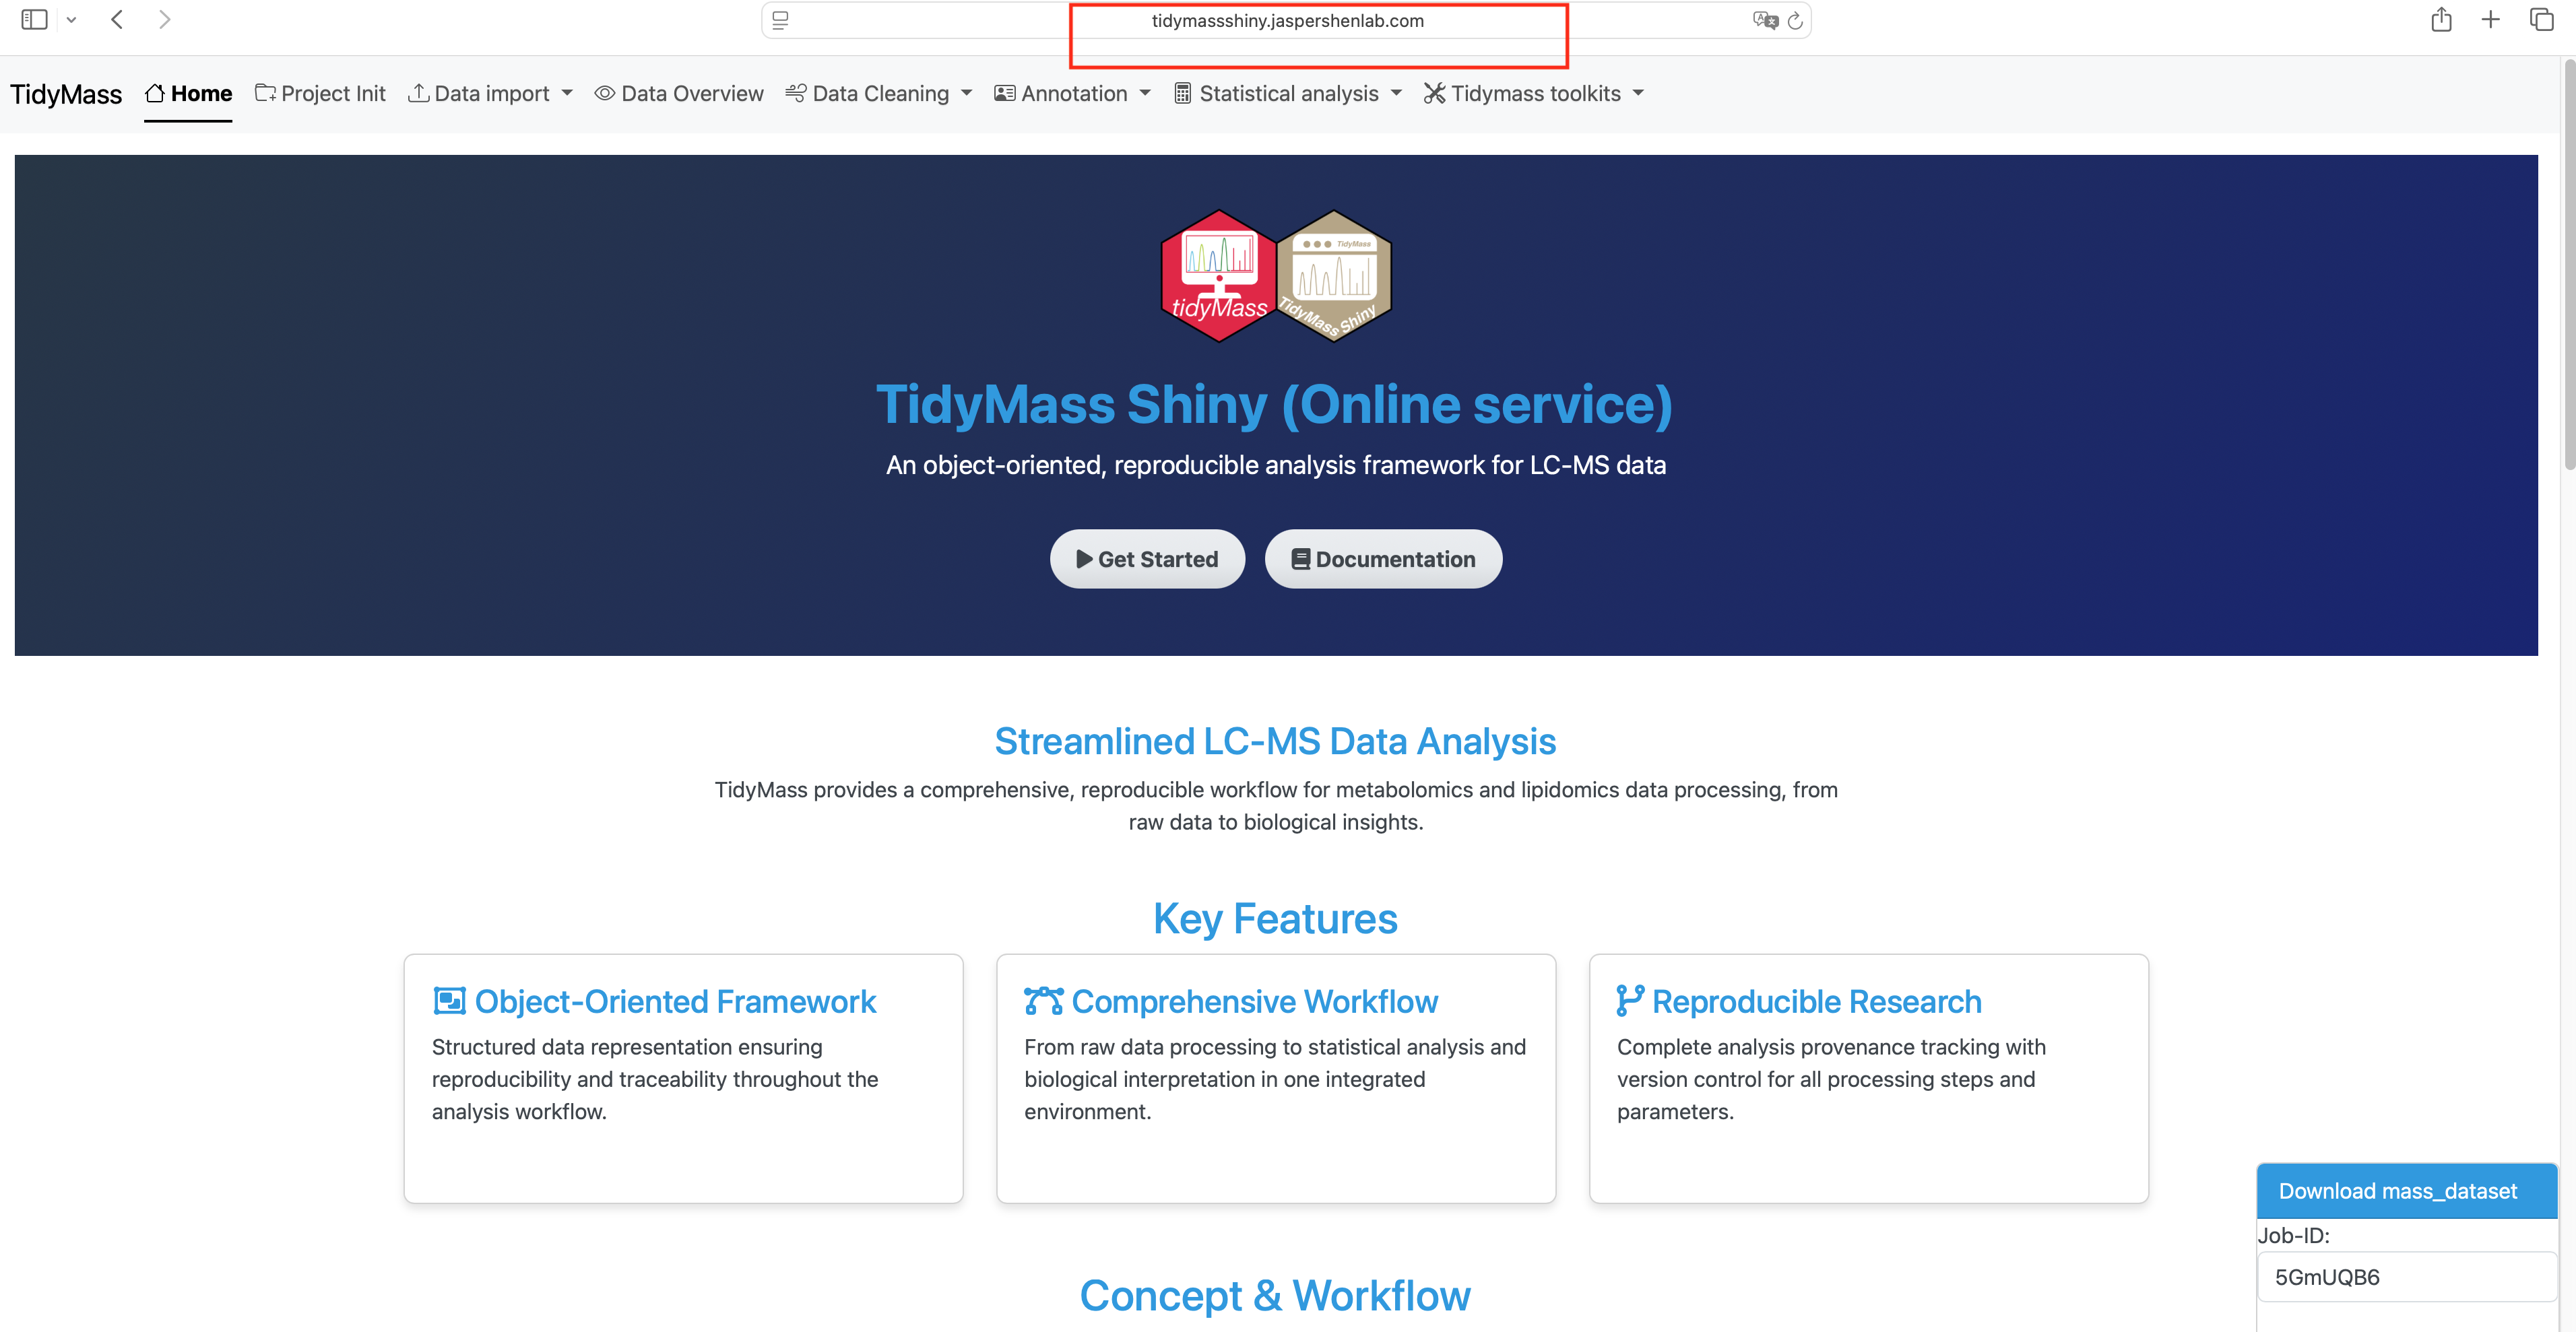This screenshot has height=1332, width=2576.
Task: Open the Project Init tab
Action: [320, 94]
